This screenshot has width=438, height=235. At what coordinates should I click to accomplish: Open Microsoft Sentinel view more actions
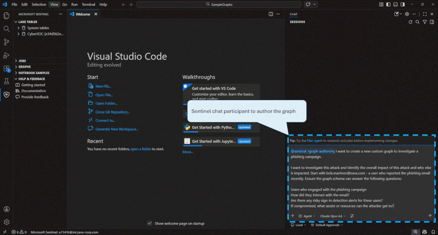[x=60, y=14]
